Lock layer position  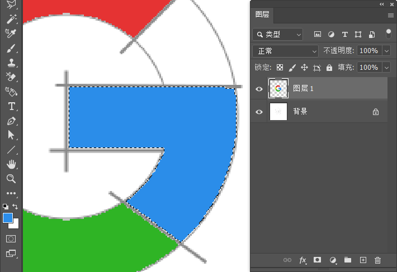pos(304,68)
